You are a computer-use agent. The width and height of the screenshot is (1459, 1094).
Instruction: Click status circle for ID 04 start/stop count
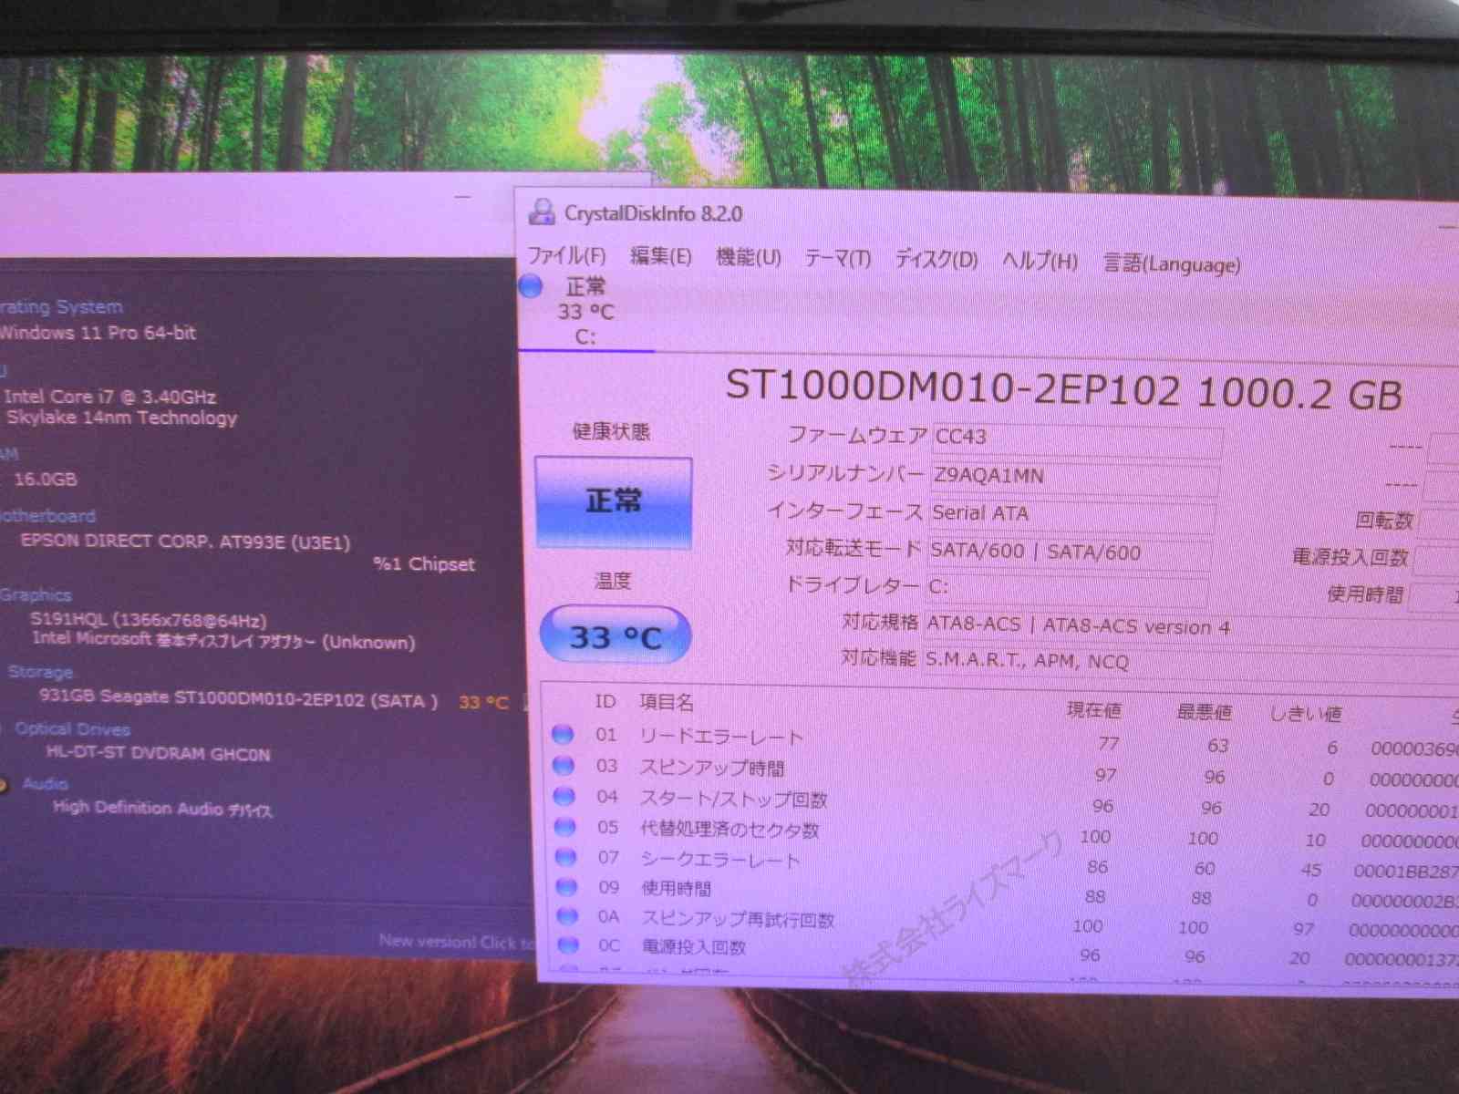click(564, 797)
